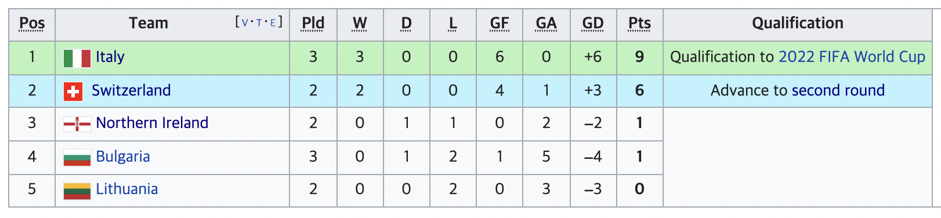Click the V view template link
Viewport: 941px width, 218px height.
(x=244, y=23)
